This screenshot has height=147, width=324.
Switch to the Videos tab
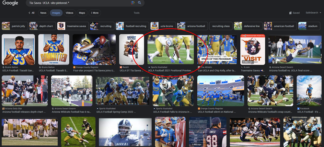(69, 13)
